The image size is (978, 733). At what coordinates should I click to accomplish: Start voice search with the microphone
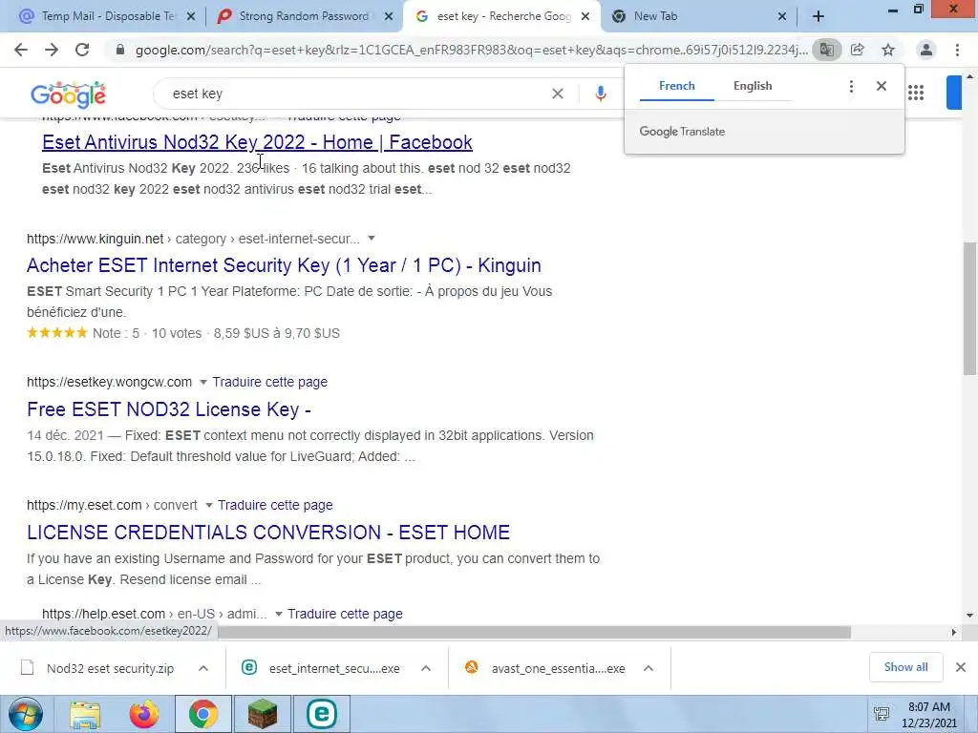[x=601, y=94]
